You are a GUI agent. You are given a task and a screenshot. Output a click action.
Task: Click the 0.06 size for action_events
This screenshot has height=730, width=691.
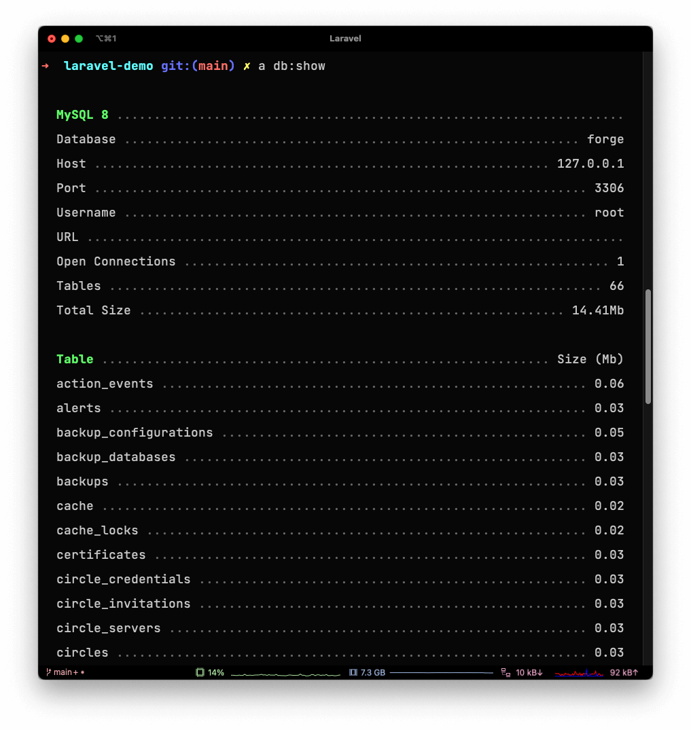pos(609,384)
